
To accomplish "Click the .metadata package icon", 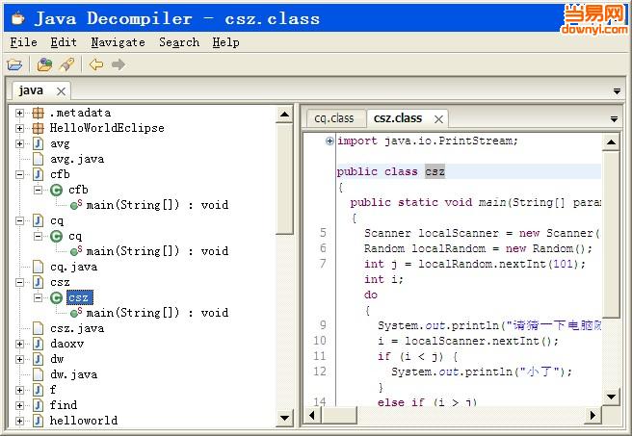I will pos(38,113).
